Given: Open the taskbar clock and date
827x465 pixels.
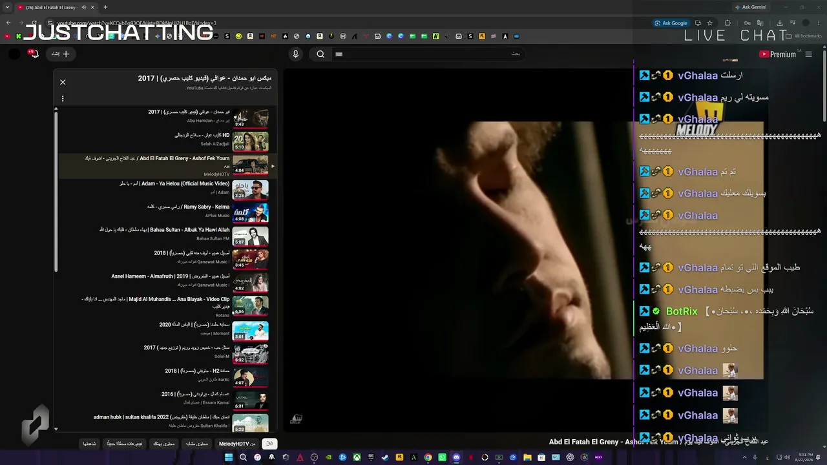Looking at the screenshot, I should [805, 457].
